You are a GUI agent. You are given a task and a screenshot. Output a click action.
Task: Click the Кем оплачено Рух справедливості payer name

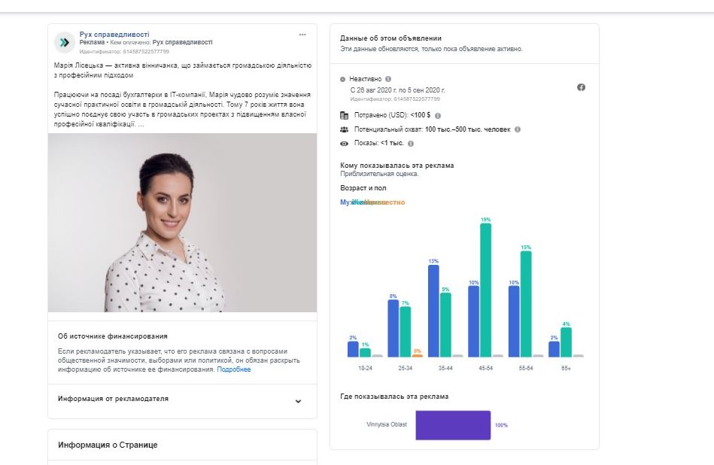pyautogui.click(x=182, y=43)
